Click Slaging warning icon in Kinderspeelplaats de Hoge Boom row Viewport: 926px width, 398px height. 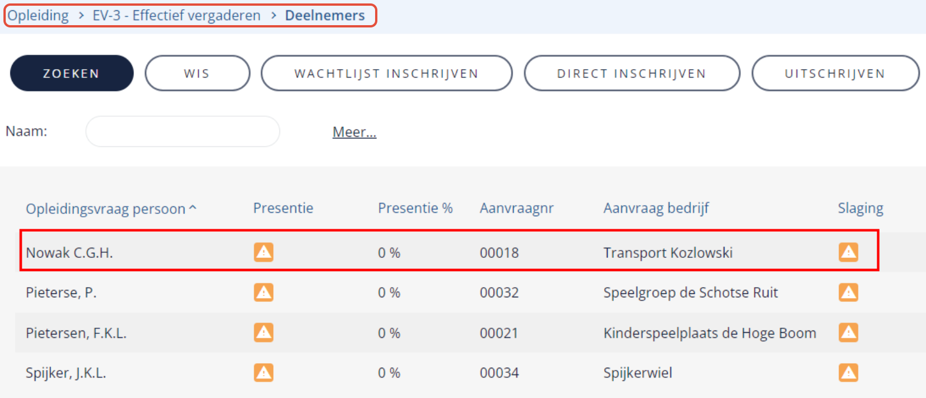point(848,332)
